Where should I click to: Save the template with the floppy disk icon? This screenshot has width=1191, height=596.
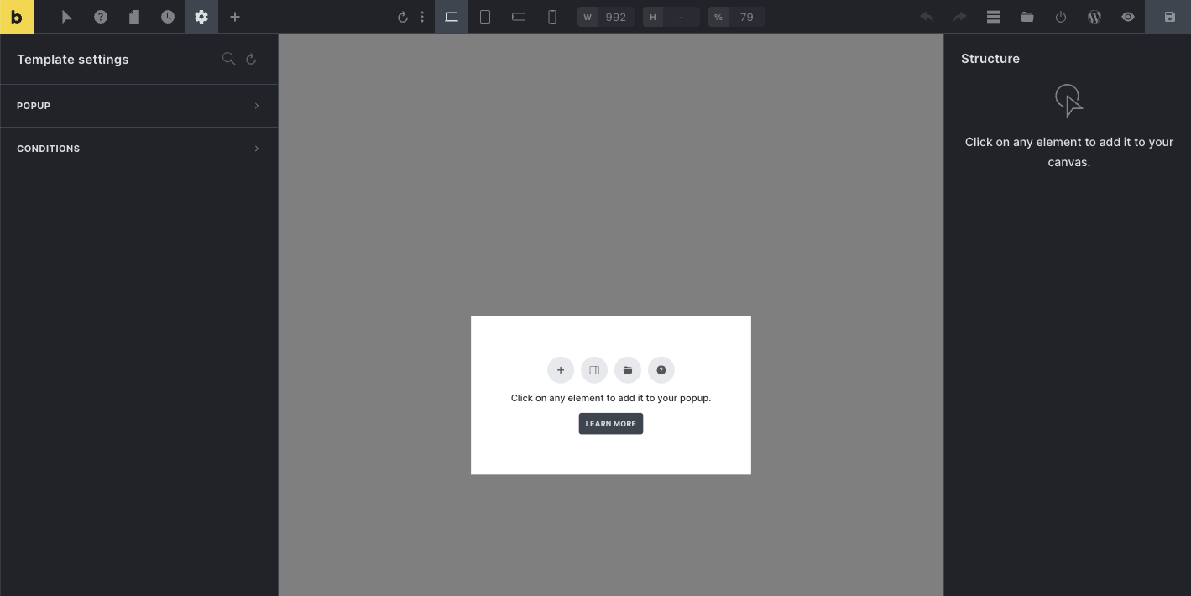click(x=1169, y=17)
